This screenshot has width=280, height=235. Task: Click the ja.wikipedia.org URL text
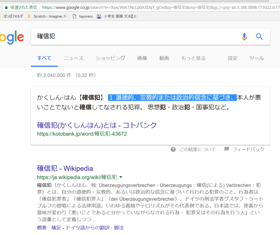point(77,177)
